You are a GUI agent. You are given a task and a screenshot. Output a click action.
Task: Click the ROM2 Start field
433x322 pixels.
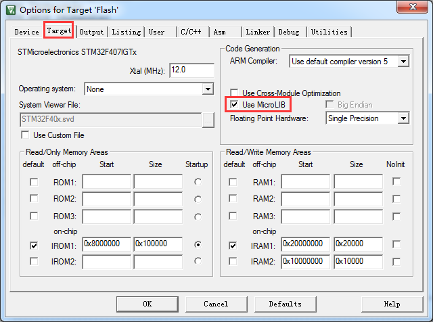(x=106, y=199)
